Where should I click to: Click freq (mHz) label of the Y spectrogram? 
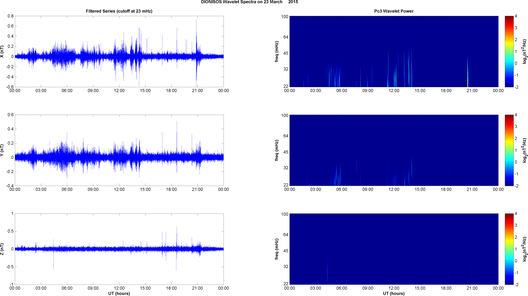point(277,150)
